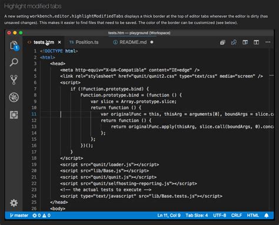This screenshot has width=279, height=225.
Task: Click line number 1 in gutter
Action: pos(35,51)
